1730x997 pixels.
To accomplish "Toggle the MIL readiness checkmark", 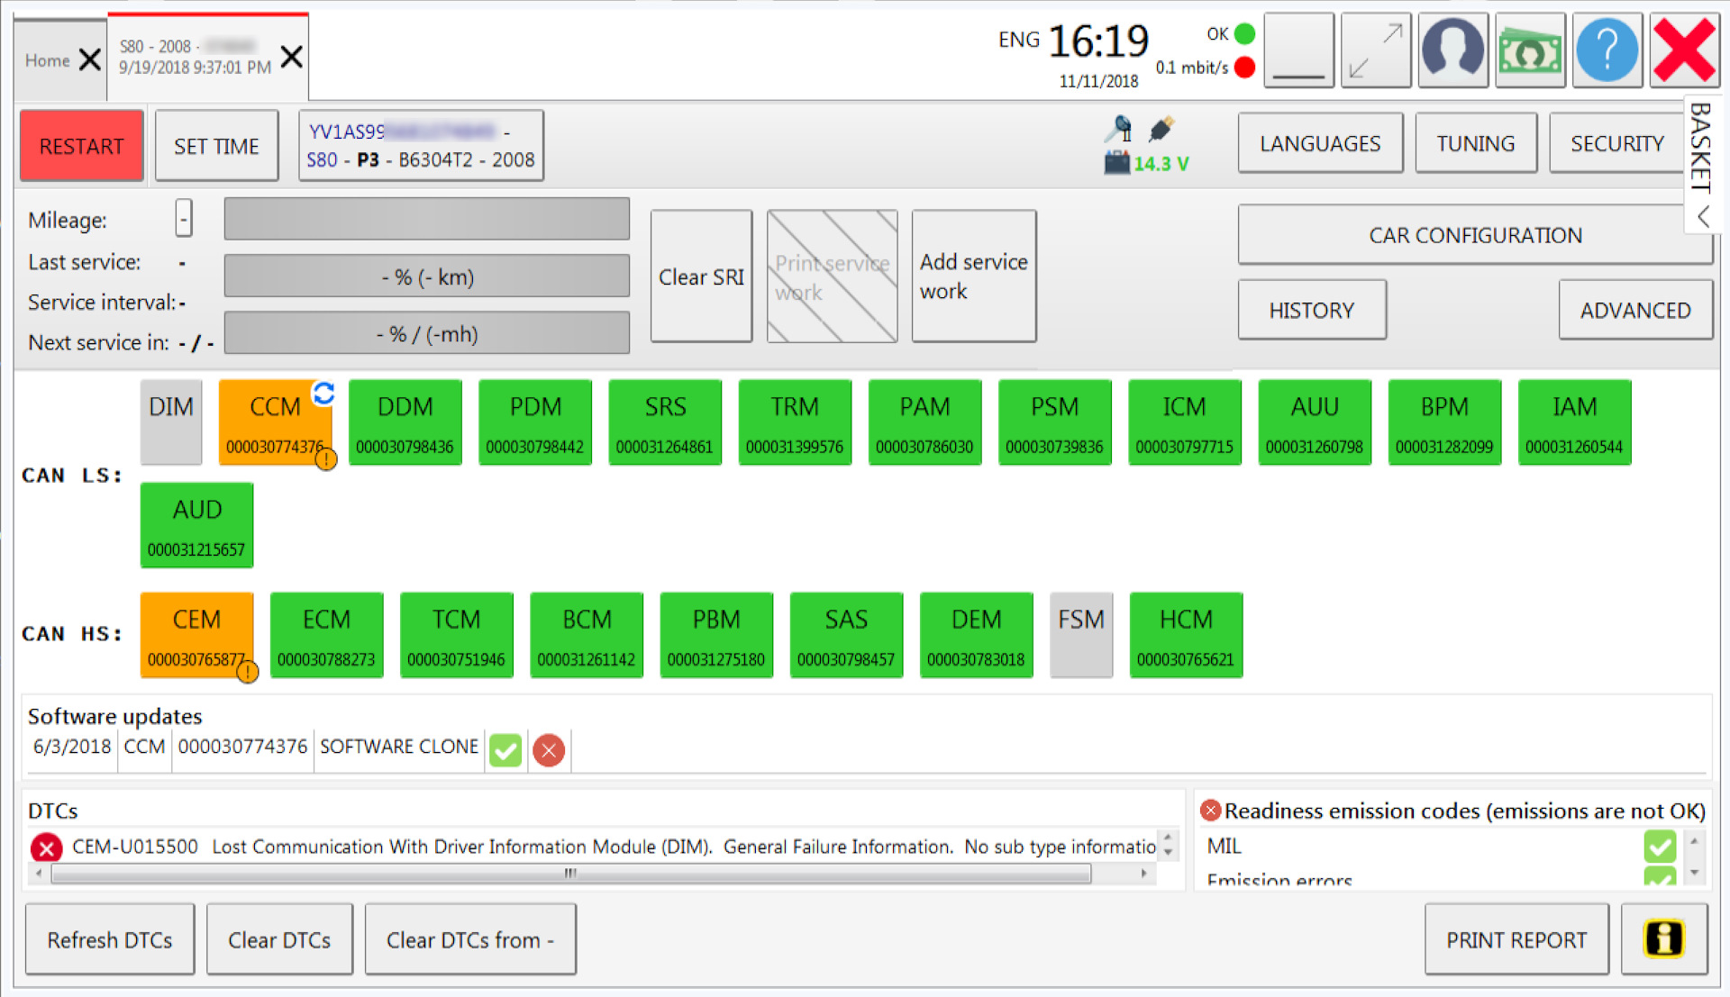I will coord(1659,846).
